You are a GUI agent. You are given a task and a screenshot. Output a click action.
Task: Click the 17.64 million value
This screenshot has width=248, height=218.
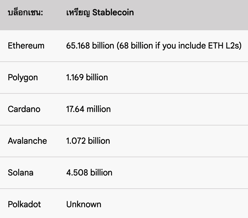[88, 109]
